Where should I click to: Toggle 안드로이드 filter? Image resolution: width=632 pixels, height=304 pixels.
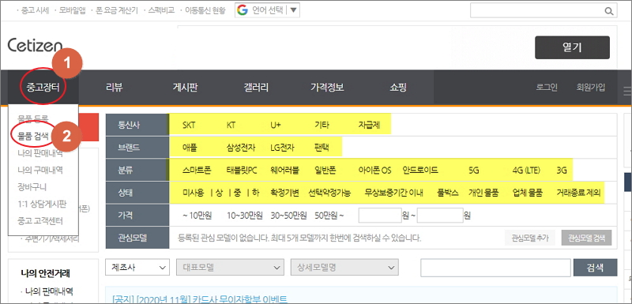420,170
